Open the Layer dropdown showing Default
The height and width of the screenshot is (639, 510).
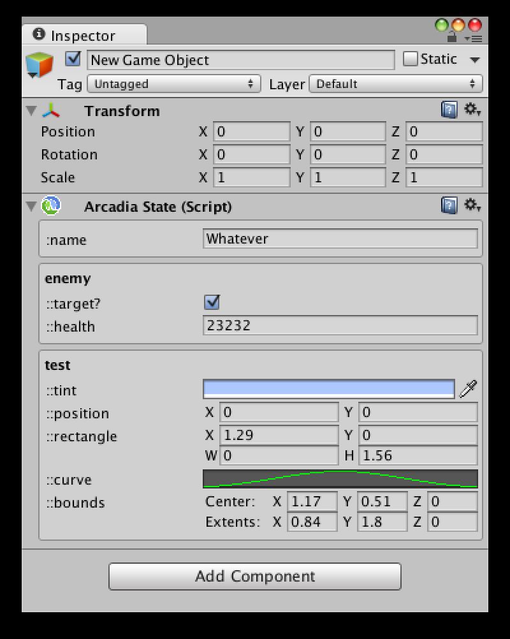click(x=395, y=84)
